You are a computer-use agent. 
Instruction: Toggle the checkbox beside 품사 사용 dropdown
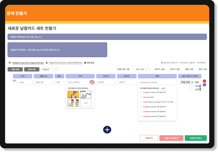pos(133,69)
